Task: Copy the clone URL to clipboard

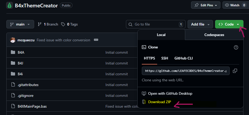Action: (235, 71)
